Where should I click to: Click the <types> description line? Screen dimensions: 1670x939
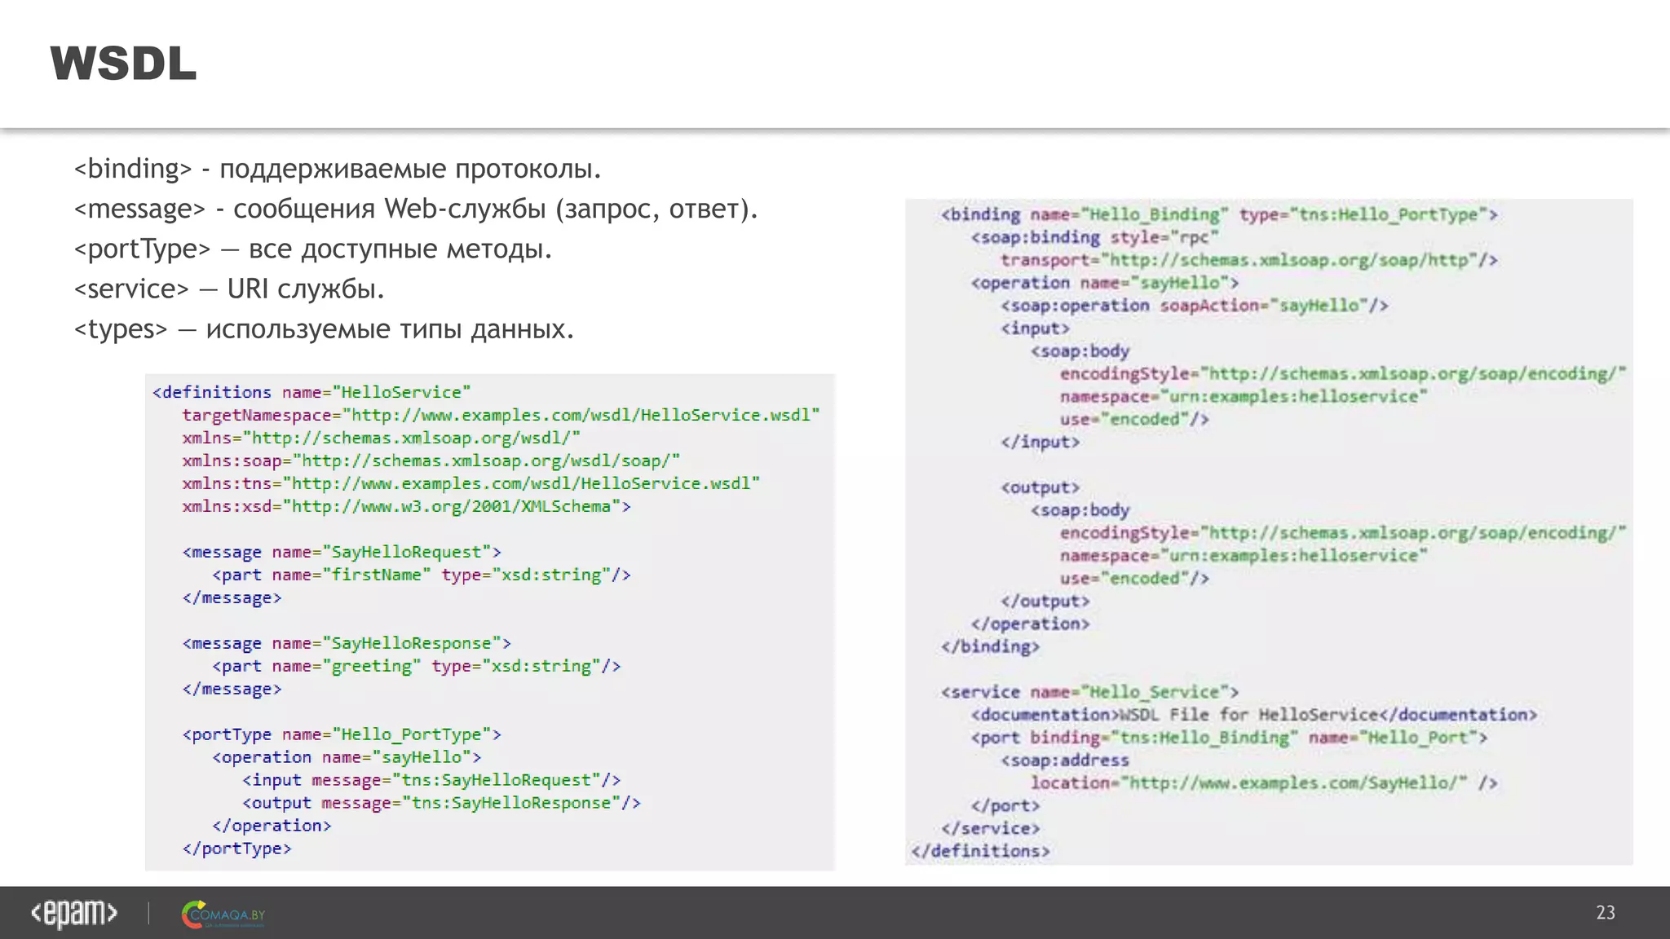tap(324, 328)
